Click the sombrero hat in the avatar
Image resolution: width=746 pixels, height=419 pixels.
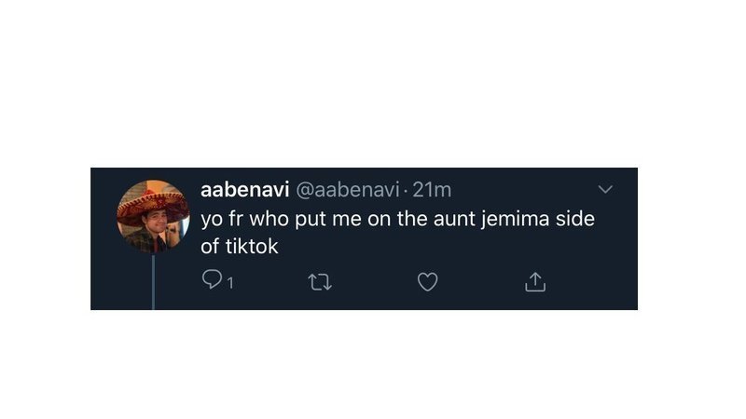pos(153,204)
